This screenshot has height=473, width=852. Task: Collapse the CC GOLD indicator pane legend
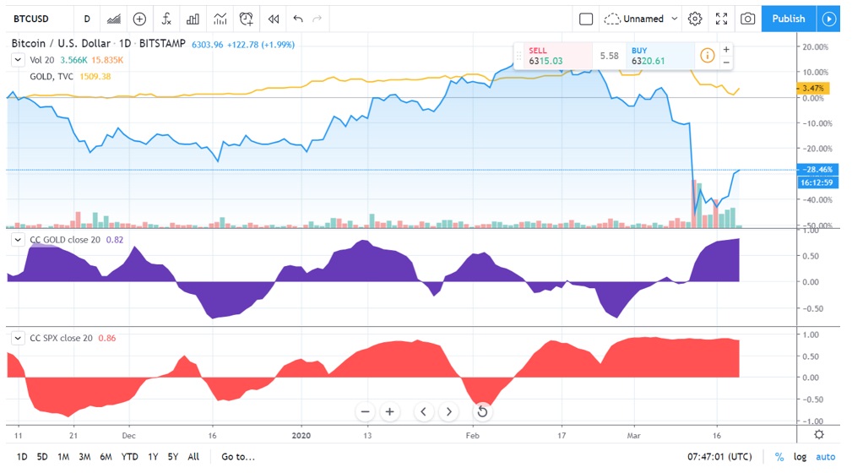17,241
